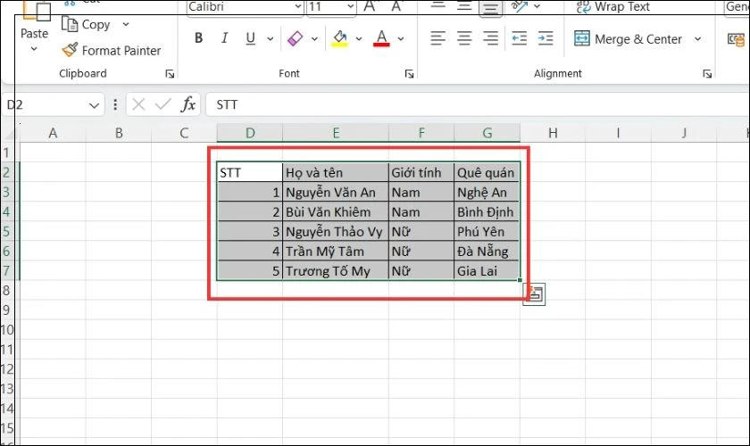The width and height of the screenshot is (750, 446).
Task: Apply red font color
Action: coord(381,38)
